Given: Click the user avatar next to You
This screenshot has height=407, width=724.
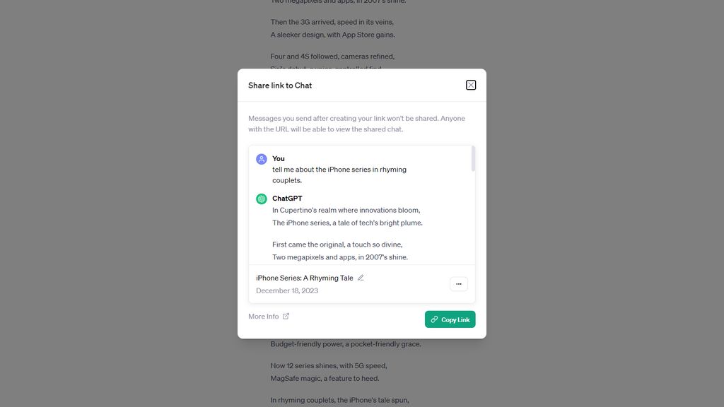Looking at the screenshot, I should pos(261,158).
